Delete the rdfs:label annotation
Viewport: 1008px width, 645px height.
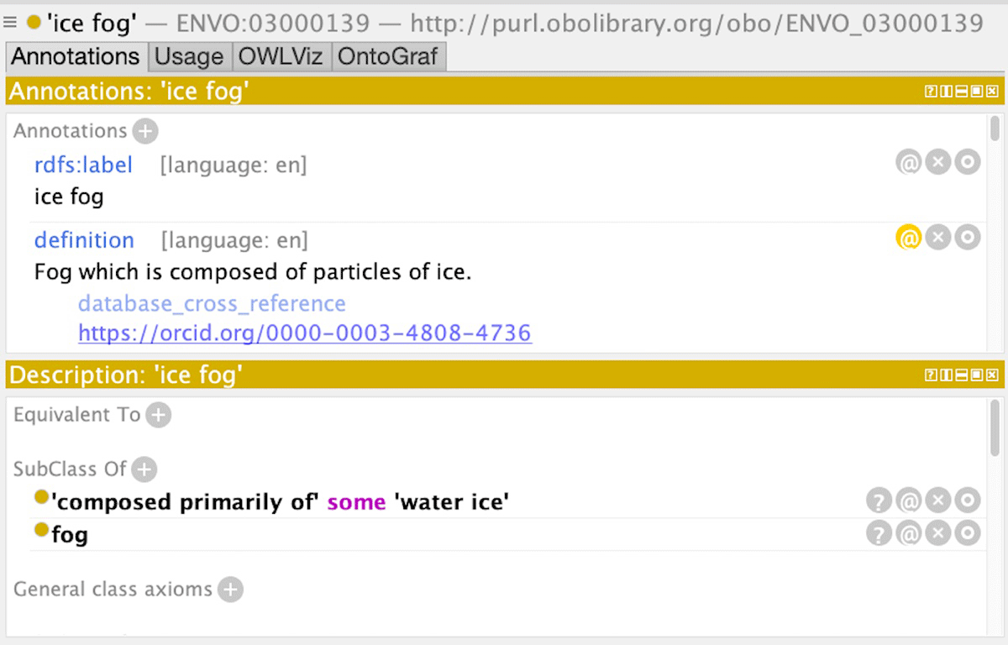tap(938, 162)
